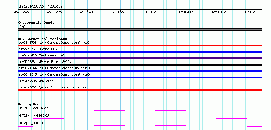Viewport: 271px width, 130px height.
Task: Open variant nsv3169956 (Fu2018) label
Action: [36, 81]
